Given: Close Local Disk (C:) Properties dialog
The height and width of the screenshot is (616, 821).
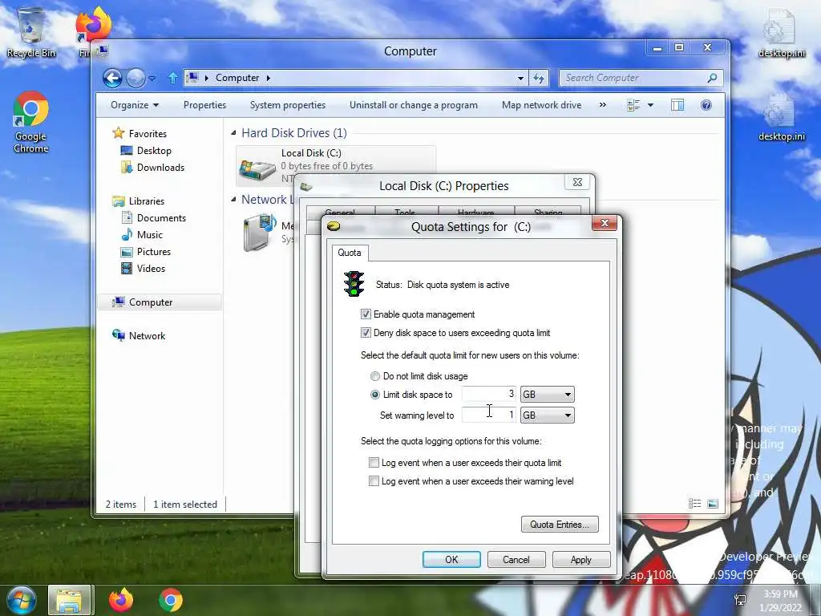Looking at the screenshot, I should tap(577, 182).
